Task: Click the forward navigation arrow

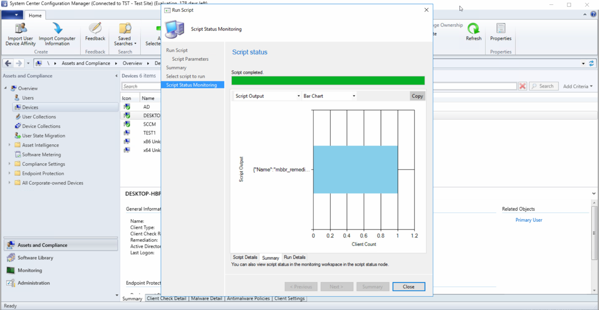Action: pyautogui.click(x=19, y=63)
